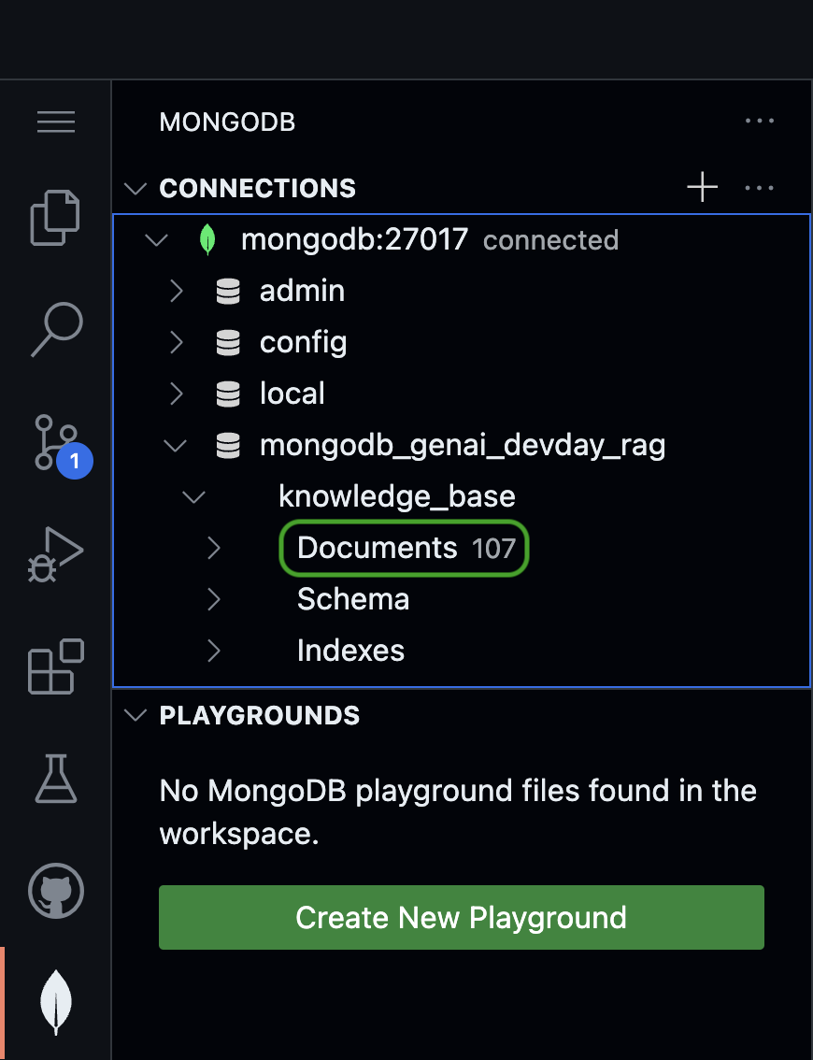
Task: Click the 107 document count
Action: click(x=494, y=549)
